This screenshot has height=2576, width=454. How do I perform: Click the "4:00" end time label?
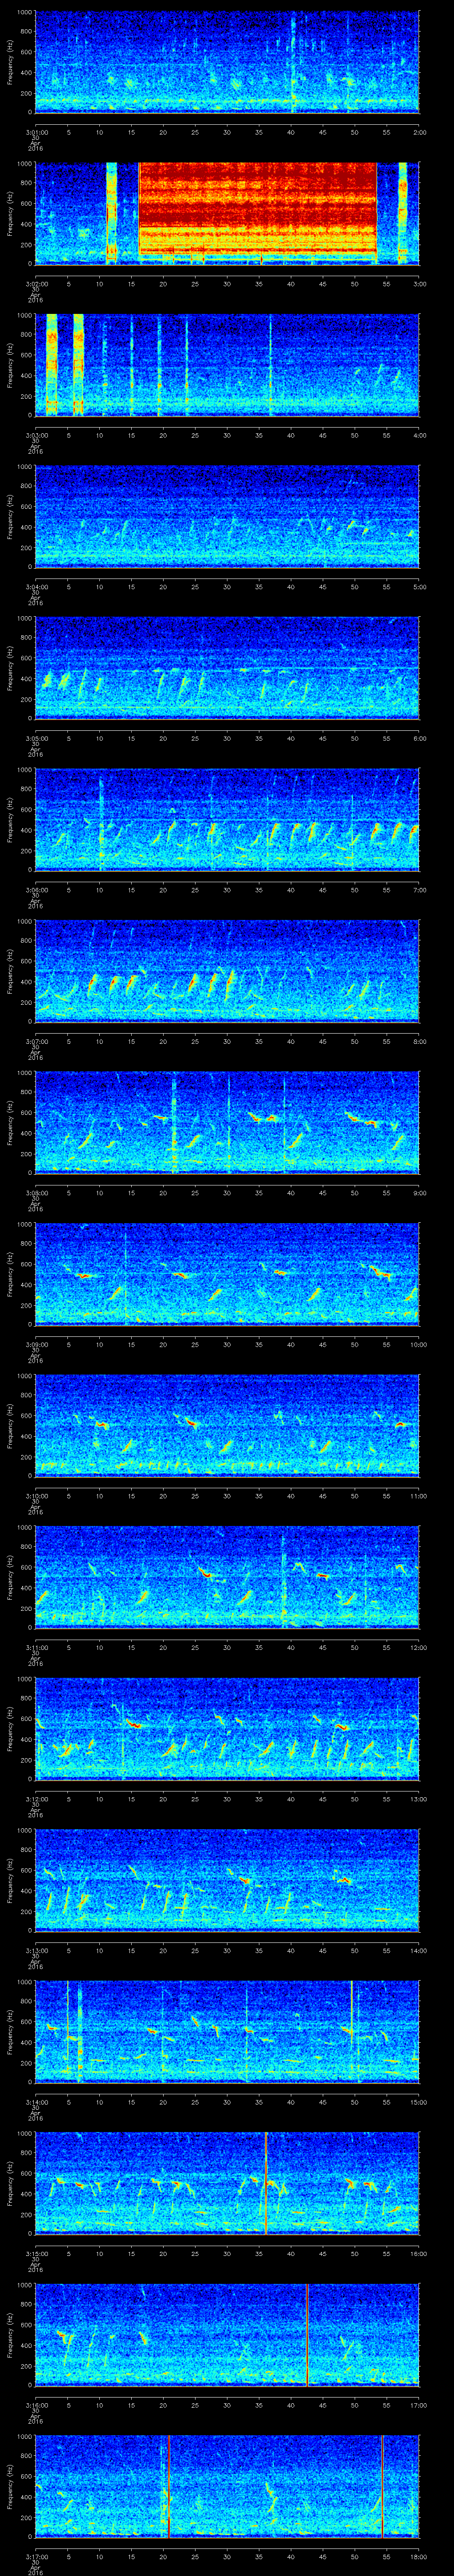coord(419,435)
